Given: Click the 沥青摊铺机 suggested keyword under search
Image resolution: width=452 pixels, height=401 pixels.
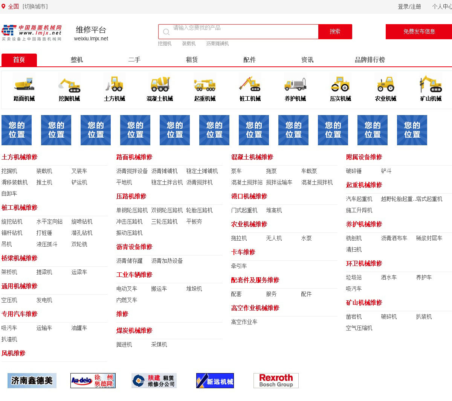Looking at the screenshot, I should point(217,44).
